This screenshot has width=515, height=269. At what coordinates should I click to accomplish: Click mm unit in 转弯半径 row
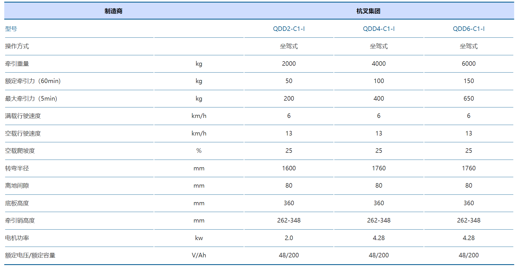point(199,168)
